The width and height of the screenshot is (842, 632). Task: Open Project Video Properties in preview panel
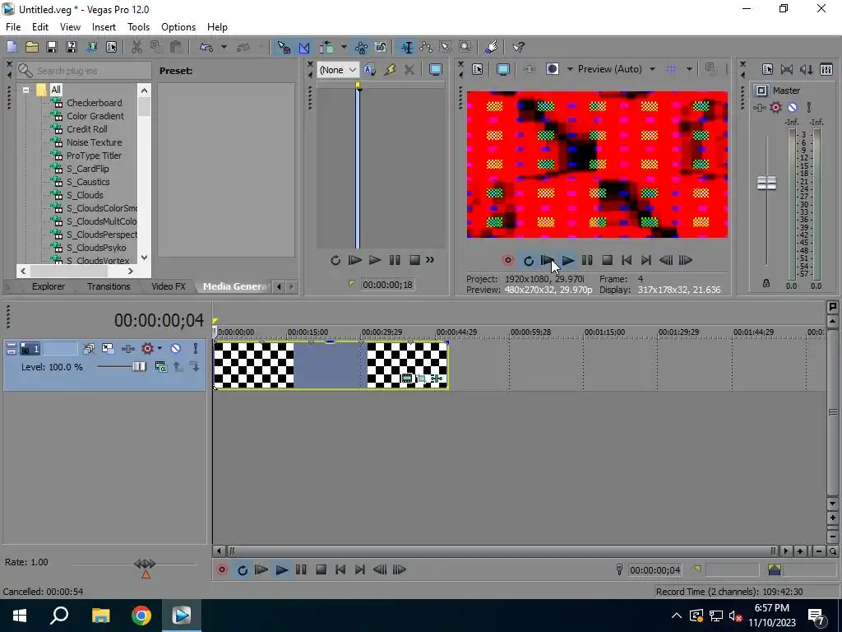click(478, 69)
